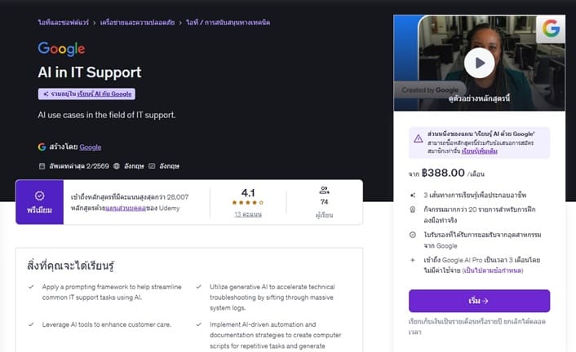Viewport: 576px width, 352px height.
Task: Click checkmark beside Implement AI-driven automation
Action: pyautogui.click(x=199, y=324)
